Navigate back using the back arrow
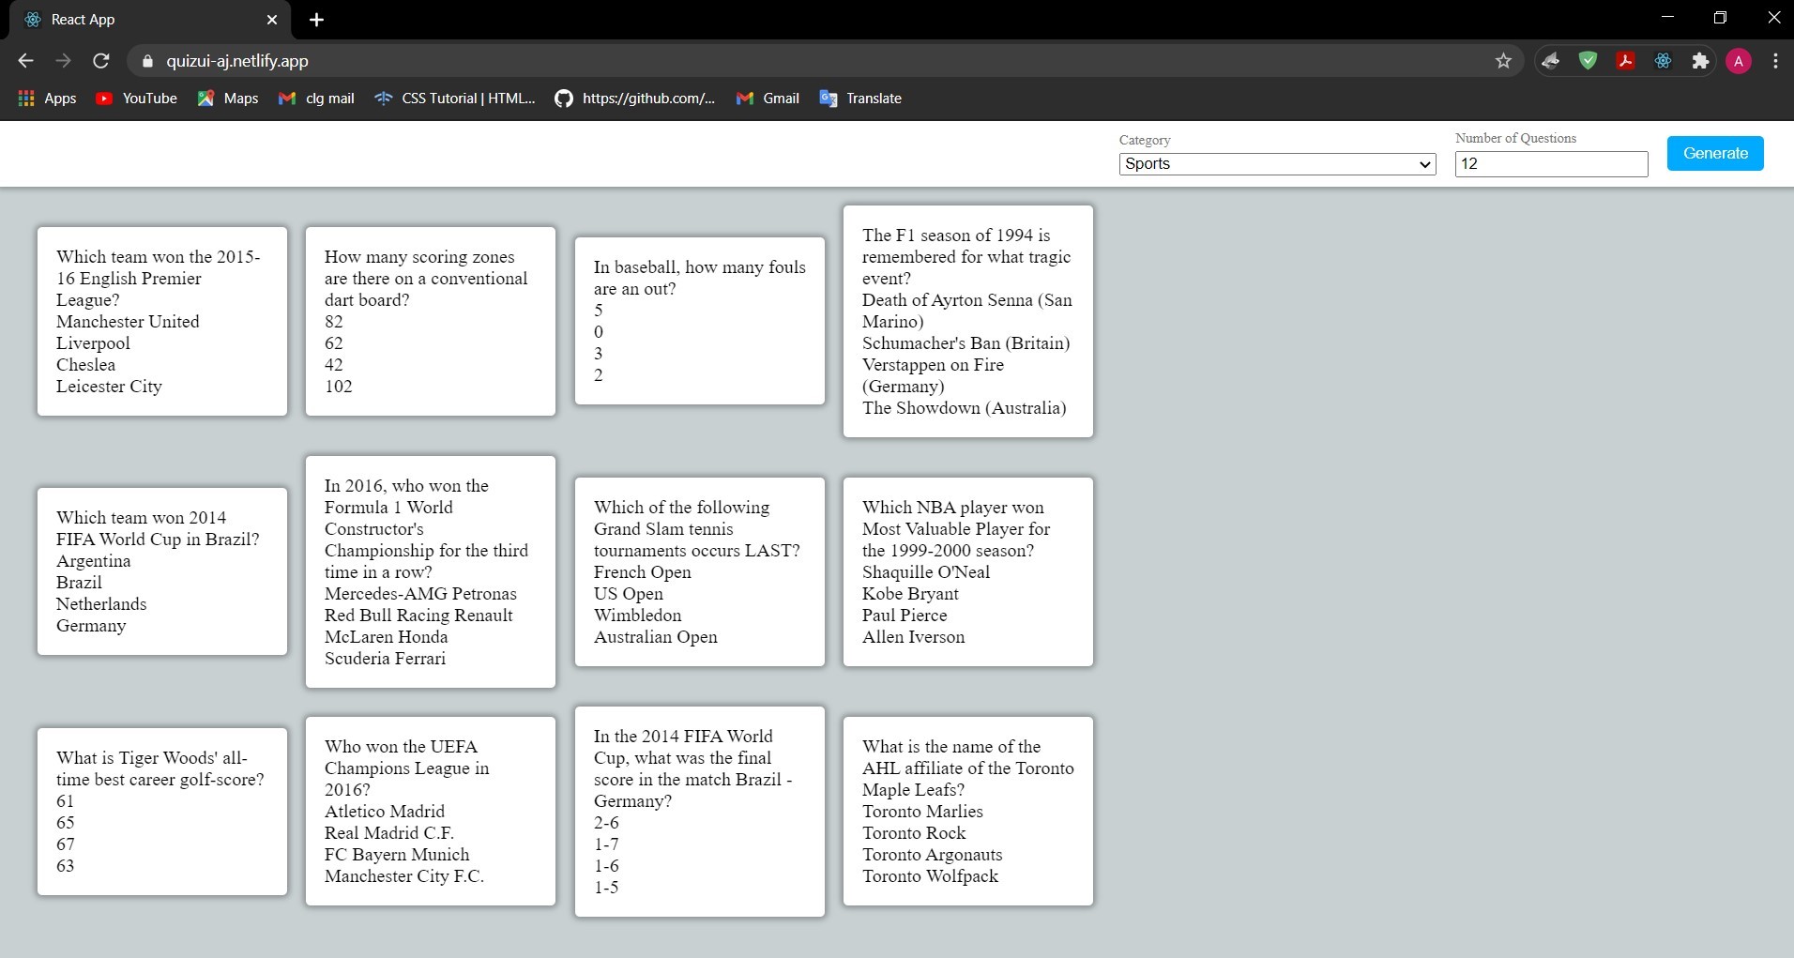The width and height of the screenshot is (1794, 958). click(x=25, y=60)
